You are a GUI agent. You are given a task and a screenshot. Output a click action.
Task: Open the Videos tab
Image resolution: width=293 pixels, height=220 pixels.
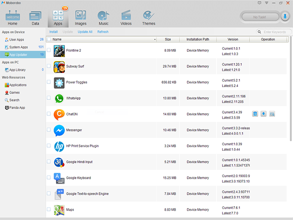pyautogui.click(x=126, y=18)
